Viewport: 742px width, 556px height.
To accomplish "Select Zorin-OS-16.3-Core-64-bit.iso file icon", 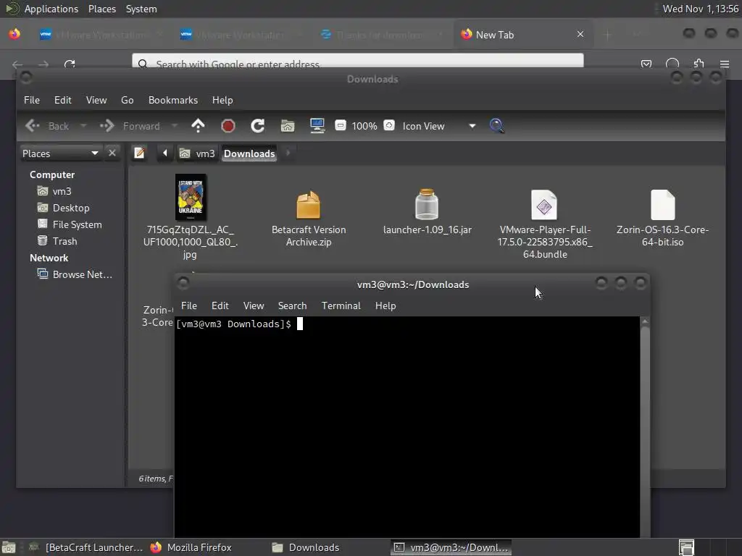I will (662, 205).
